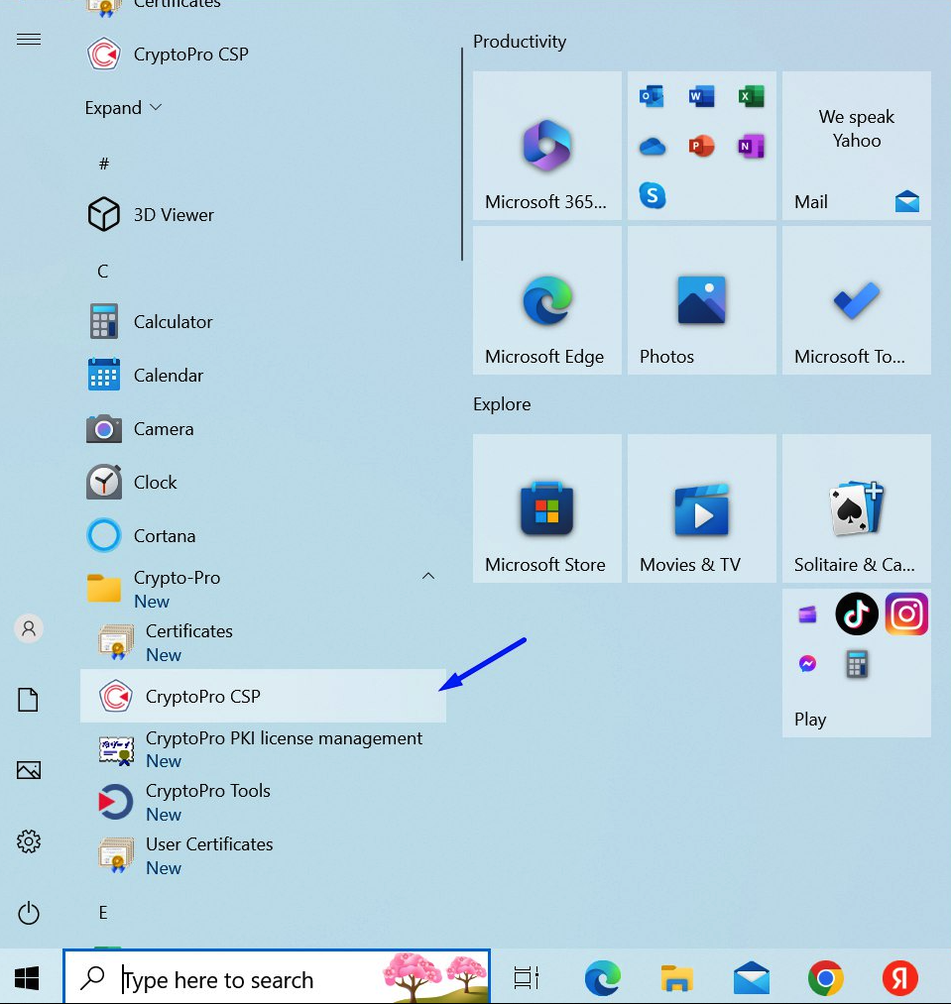
Task: Open CryptoPro CSP in the Crypto-Pro folder
Action: pyautogui.click(x=263, y=696)
